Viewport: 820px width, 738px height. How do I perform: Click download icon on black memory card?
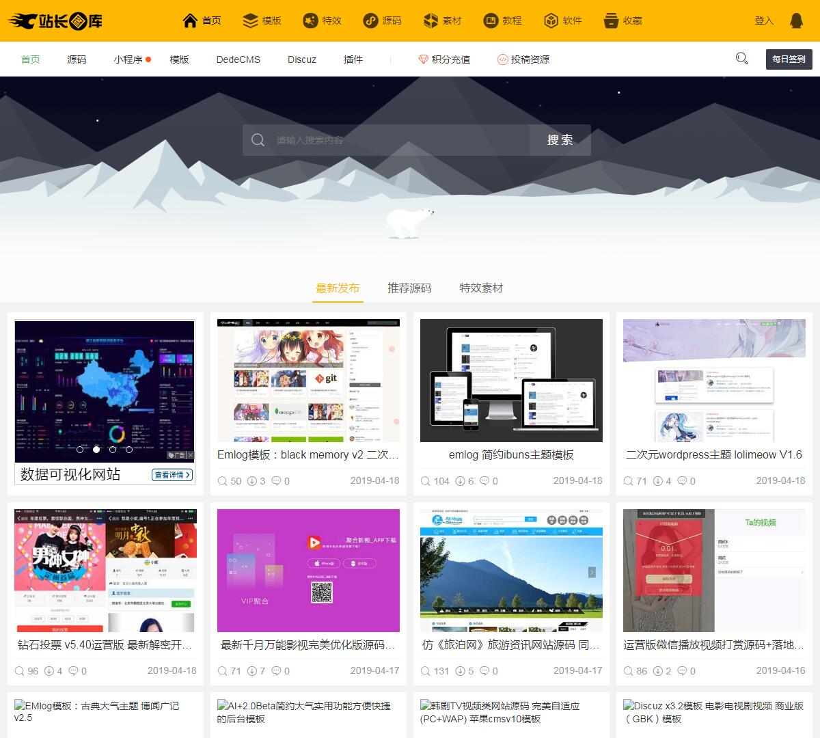251,481
